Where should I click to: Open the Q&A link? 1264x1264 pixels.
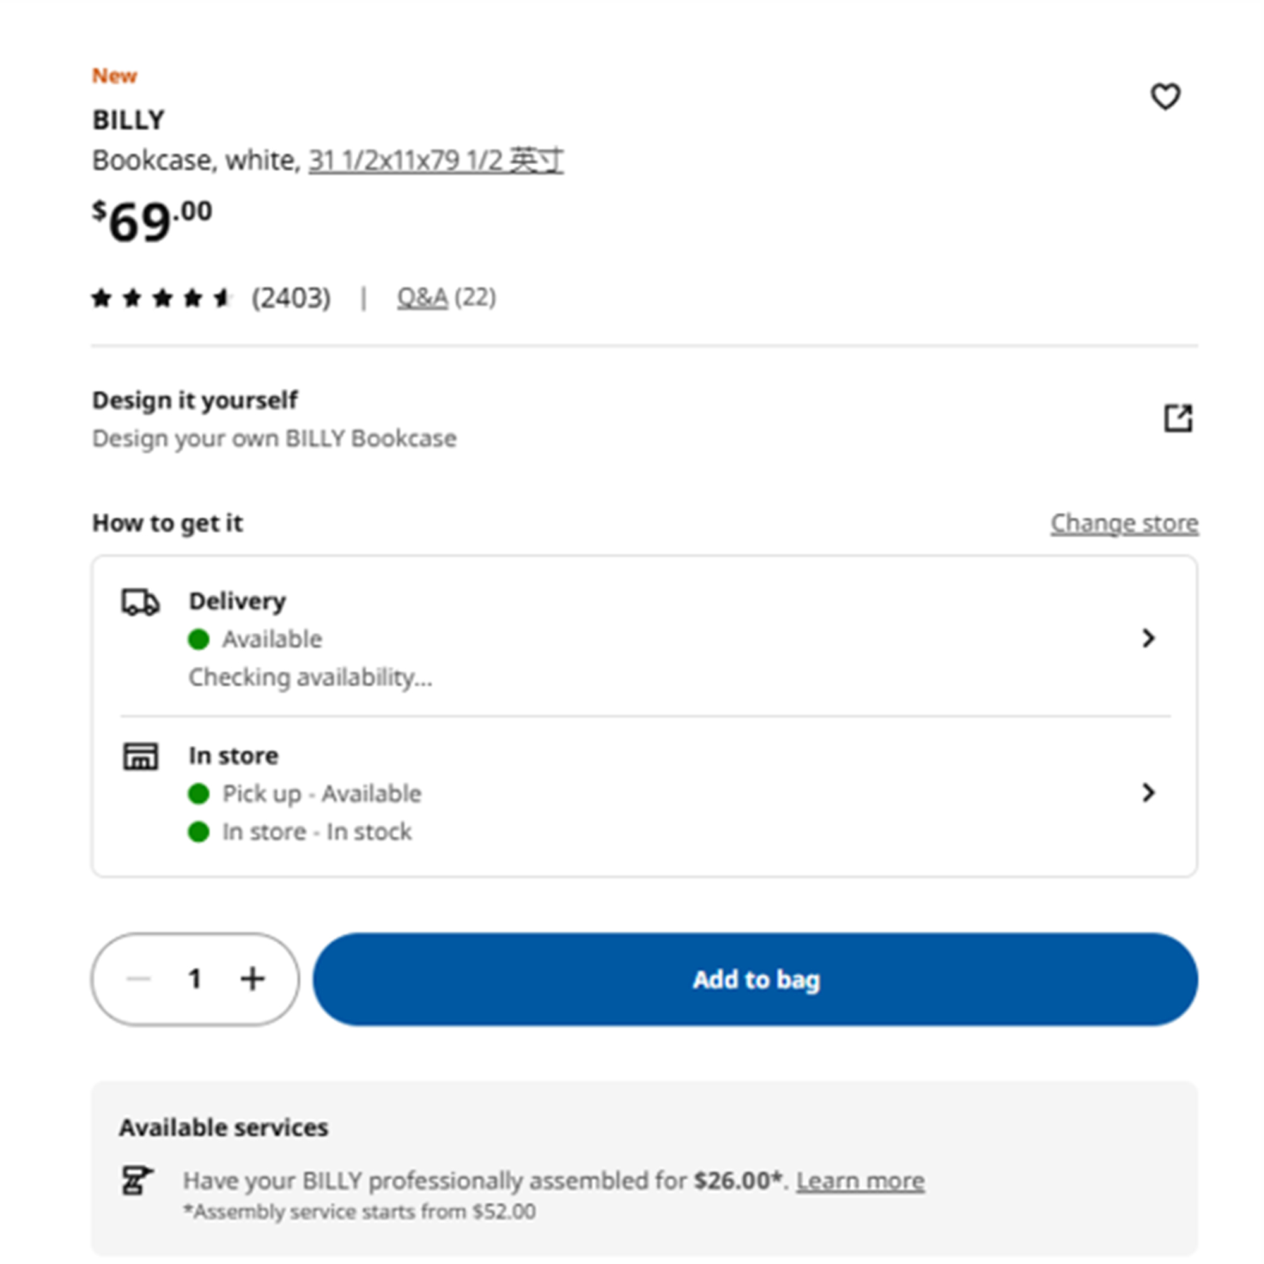423,298
